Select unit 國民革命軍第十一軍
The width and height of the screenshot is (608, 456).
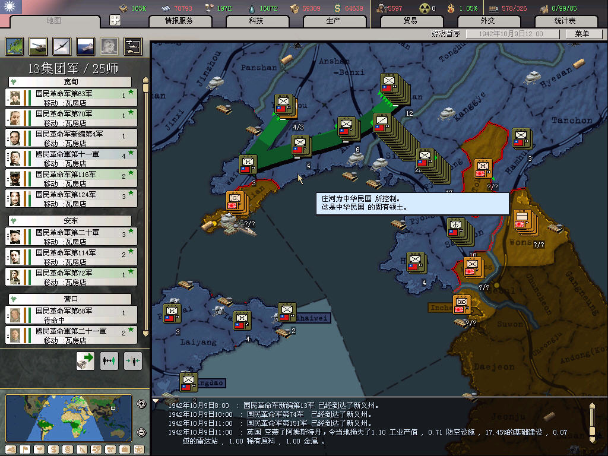pos(71,158)
